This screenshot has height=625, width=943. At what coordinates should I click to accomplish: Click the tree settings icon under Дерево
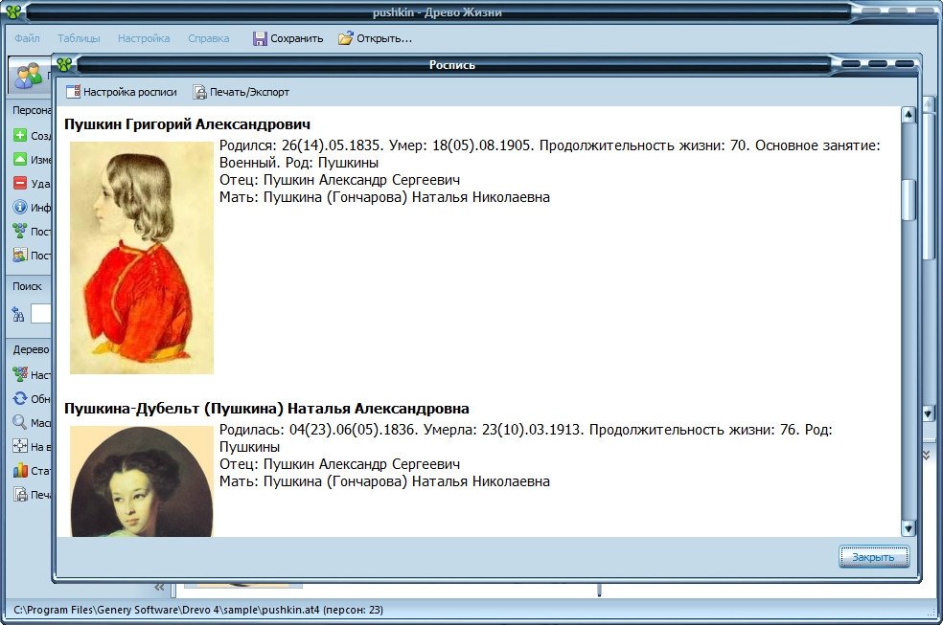coord(20,374)
